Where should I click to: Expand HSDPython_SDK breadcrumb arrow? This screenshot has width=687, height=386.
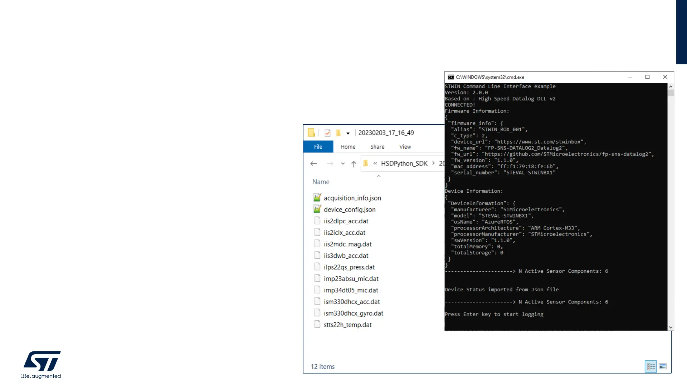tap(433, 163)
